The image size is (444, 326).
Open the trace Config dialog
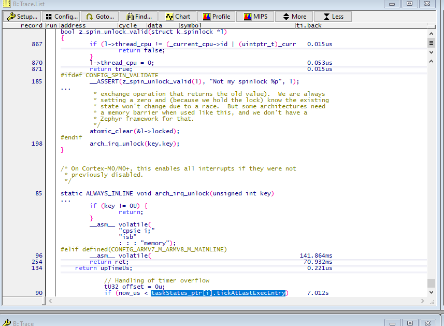click(61, 16)
